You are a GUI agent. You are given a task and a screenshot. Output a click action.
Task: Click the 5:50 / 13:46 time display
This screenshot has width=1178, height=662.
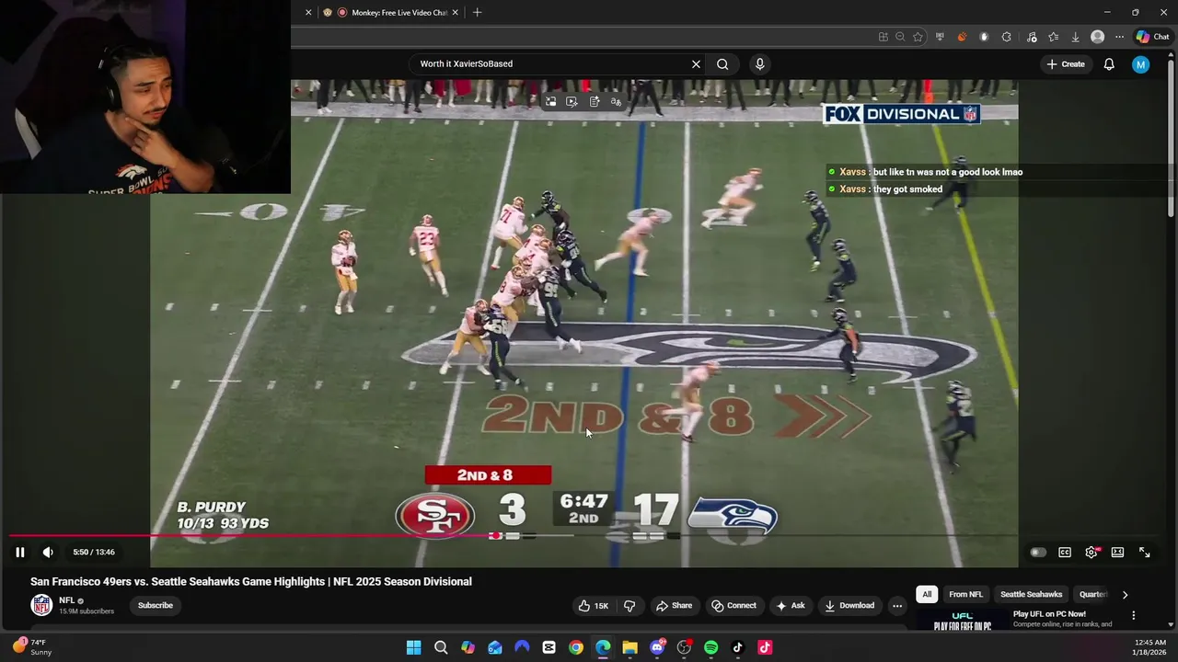click(x=94, y=553)
